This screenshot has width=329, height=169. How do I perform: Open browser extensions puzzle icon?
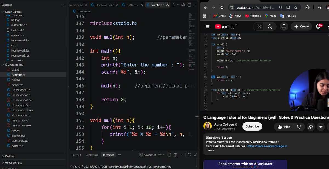307,7
